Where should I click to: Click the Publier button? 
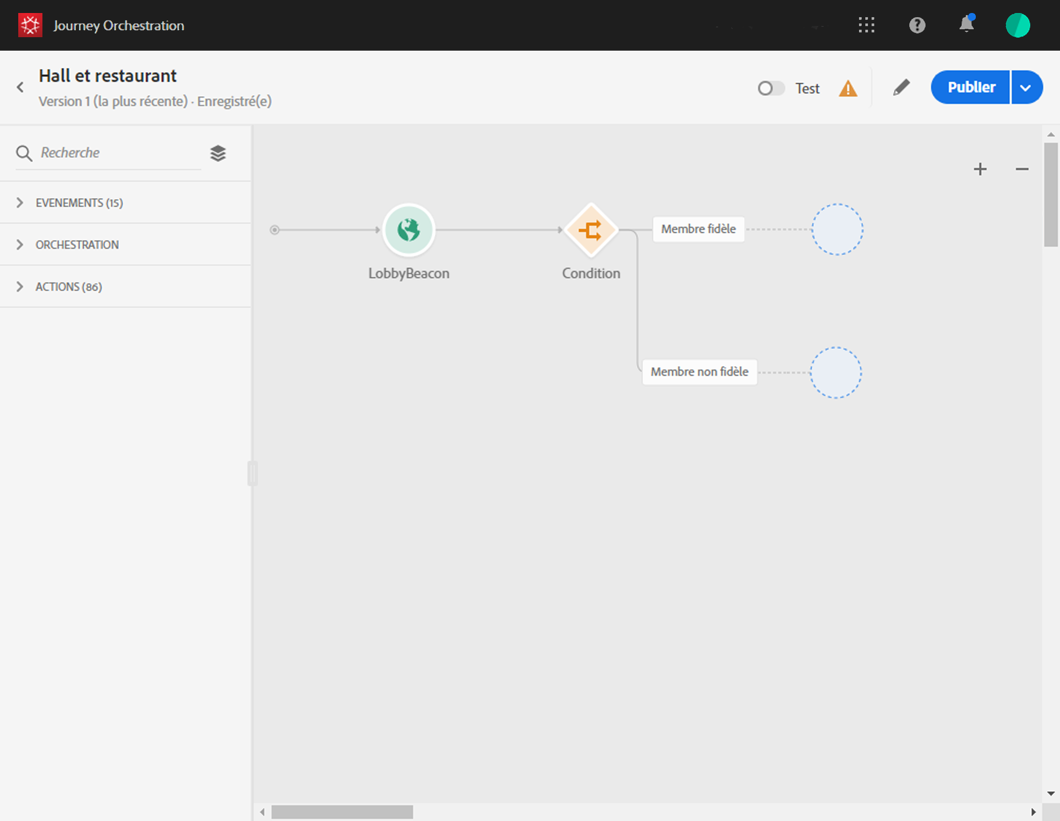point(971,87)
